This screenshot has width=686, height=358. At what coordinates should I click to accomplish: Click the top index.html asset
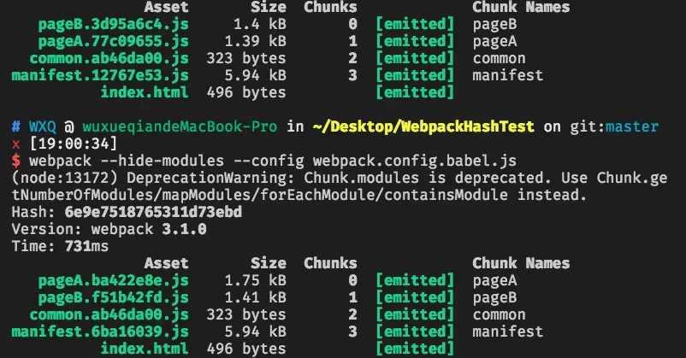(x=145, y=92)
